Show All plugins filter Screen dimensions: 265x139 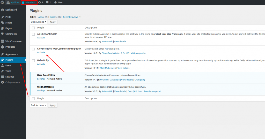pos(31,17)
